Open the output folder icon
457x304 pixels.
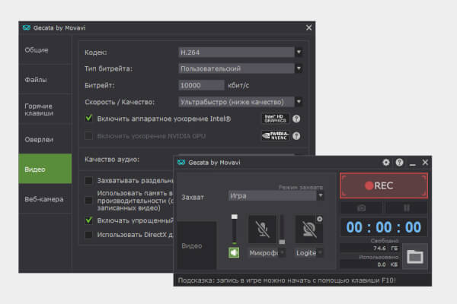(415, 257)
